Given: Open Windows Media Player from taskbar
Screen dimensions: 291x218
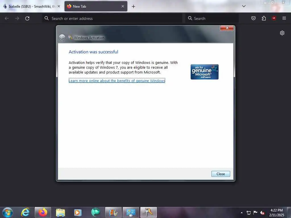Looking at the screenshot, I should tap(78, 212).
